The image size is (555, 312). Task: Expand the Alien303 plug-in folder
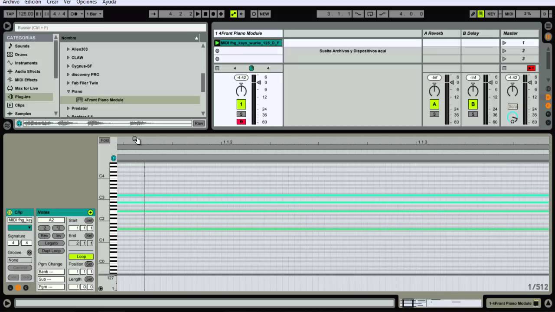(68, 49)
